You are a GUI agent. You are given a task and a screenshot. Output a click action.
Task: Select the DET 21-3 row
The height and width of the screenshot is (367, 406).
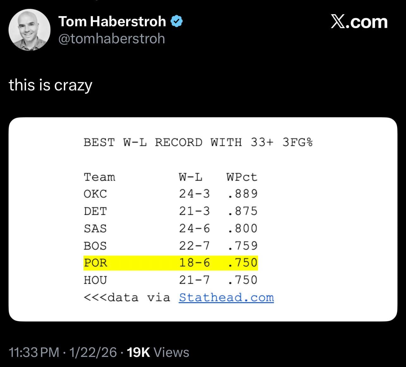click(171, 211)
